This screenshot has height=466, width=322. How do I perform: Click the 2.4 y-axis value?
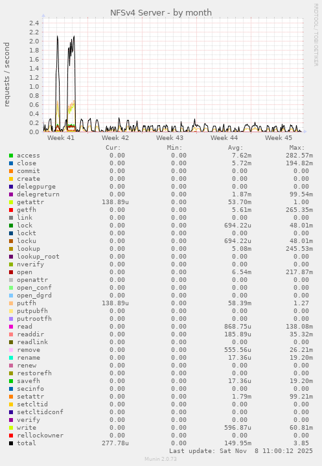pos(34,23)
